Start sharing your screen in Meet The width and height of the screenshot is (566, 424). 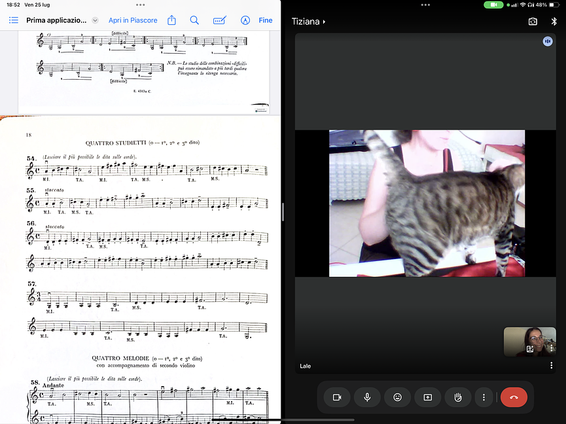coord(428,397)
